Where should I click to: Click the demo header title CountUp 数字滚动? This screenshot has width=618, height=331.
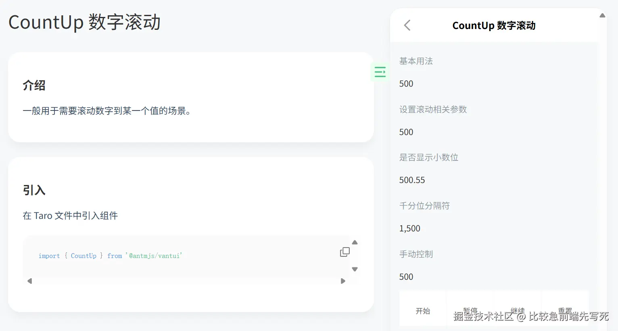(x=494, y=25)
